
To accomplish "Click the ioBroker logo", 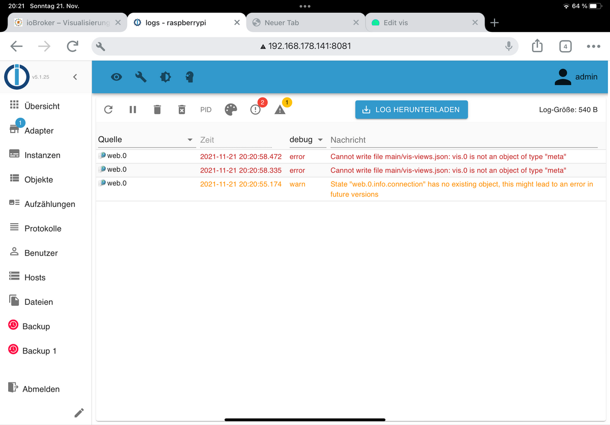I will click(x=17, y=77).
